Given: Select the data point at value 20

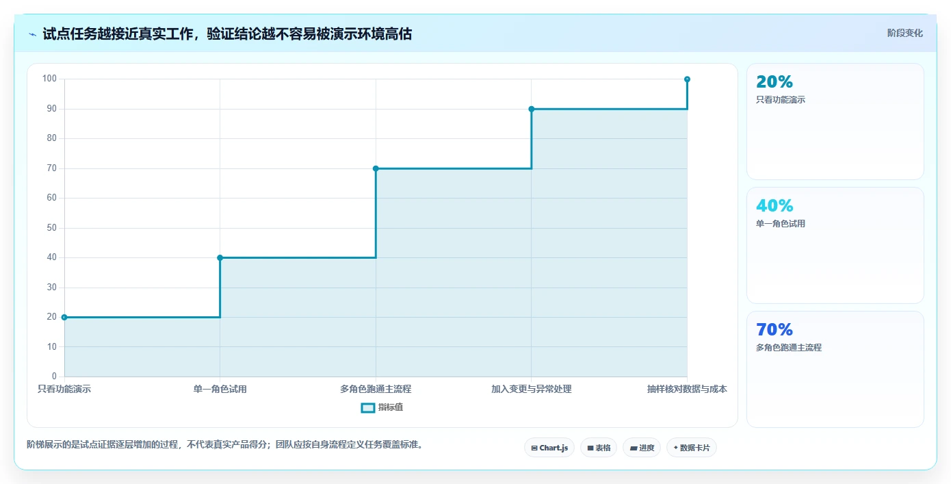Looking at the screenshot, I should pyautogui.click(x=64, y=317).
